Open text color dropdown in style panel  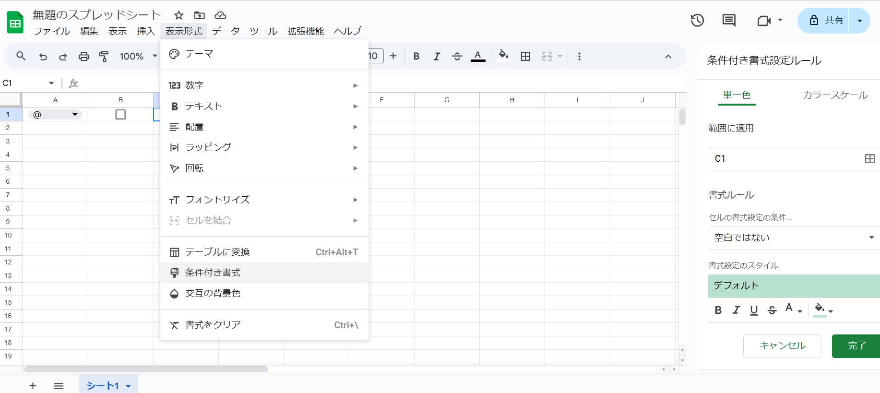point(793,309)
